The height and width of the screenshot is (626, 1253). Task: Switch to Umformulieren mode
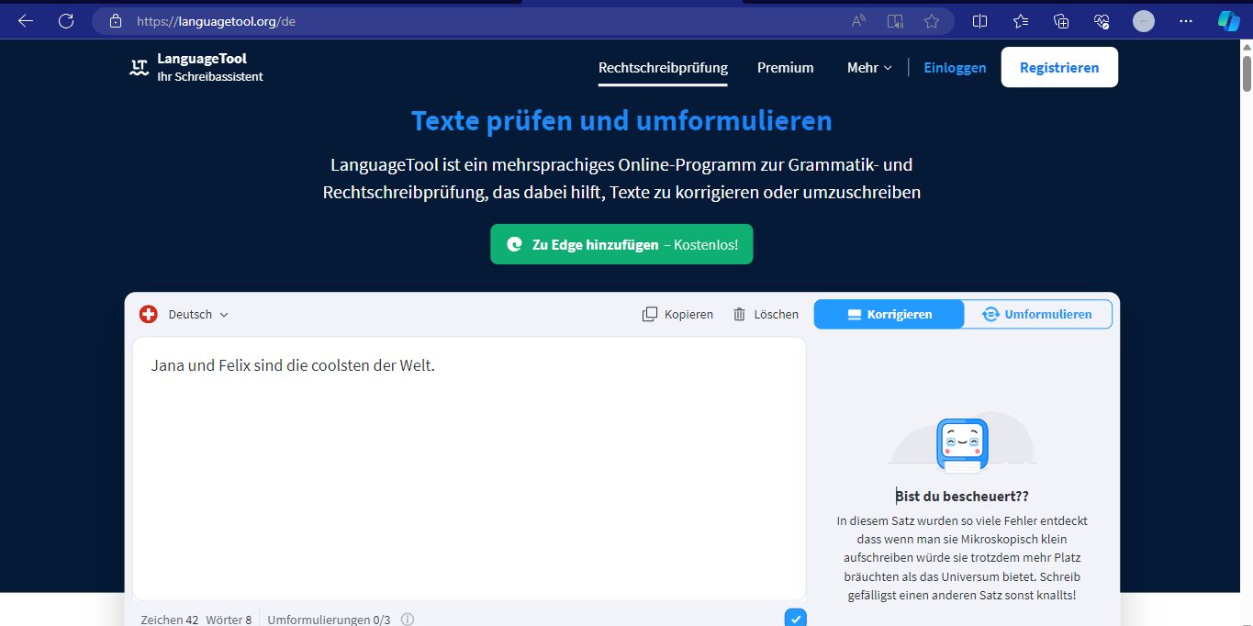(x=1037, y=314)
